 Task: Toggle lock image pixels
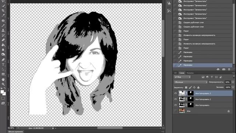190,87
